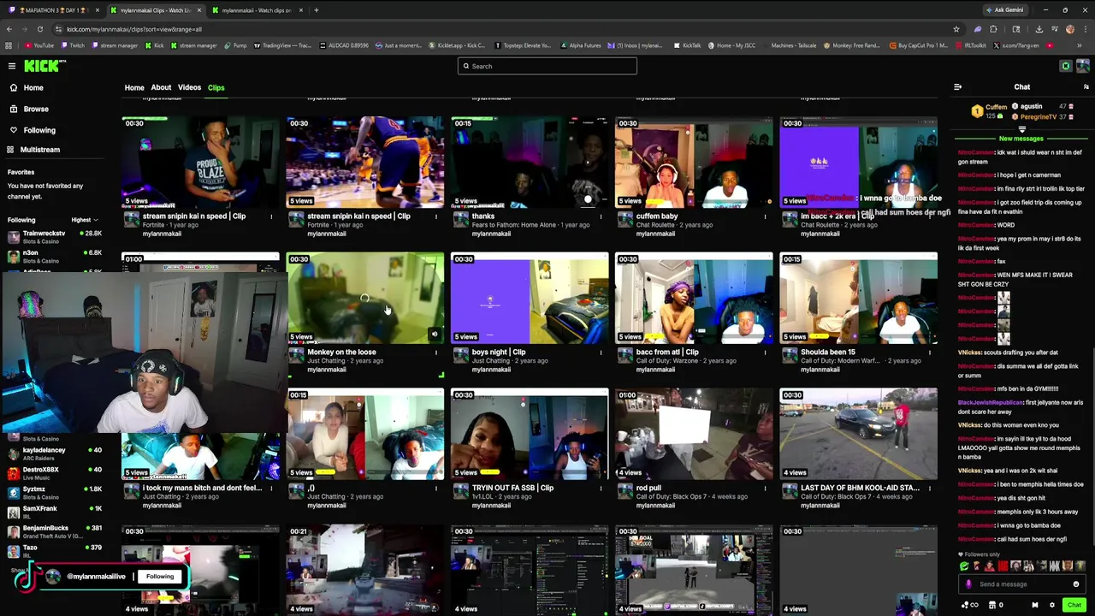Open options menu for 'Monkey on the loose' clip

pyautogui.click(x=436, y=352)
